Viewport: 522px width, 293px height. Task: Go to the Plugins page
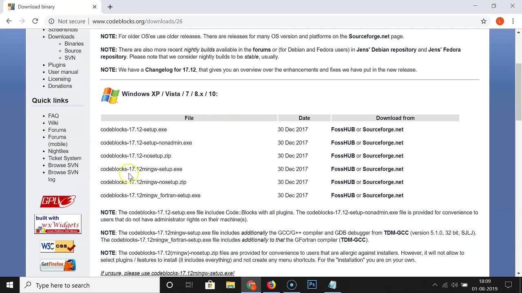[x=57, y=65]
